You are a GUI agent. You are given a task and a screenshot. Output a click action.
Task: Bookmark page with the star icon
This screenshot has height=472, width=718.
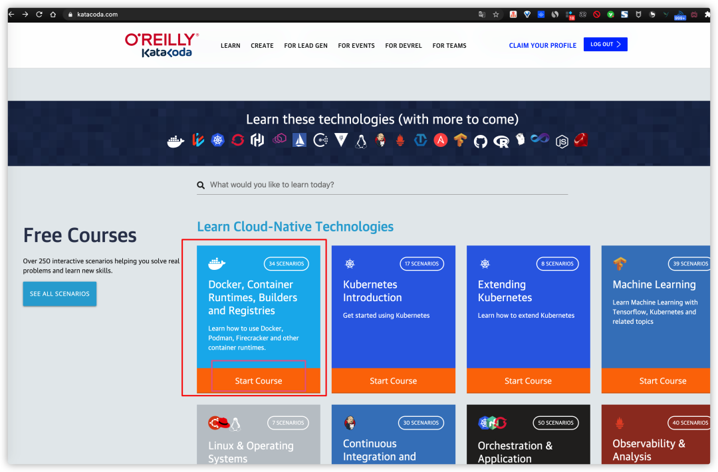pos(496,15)
